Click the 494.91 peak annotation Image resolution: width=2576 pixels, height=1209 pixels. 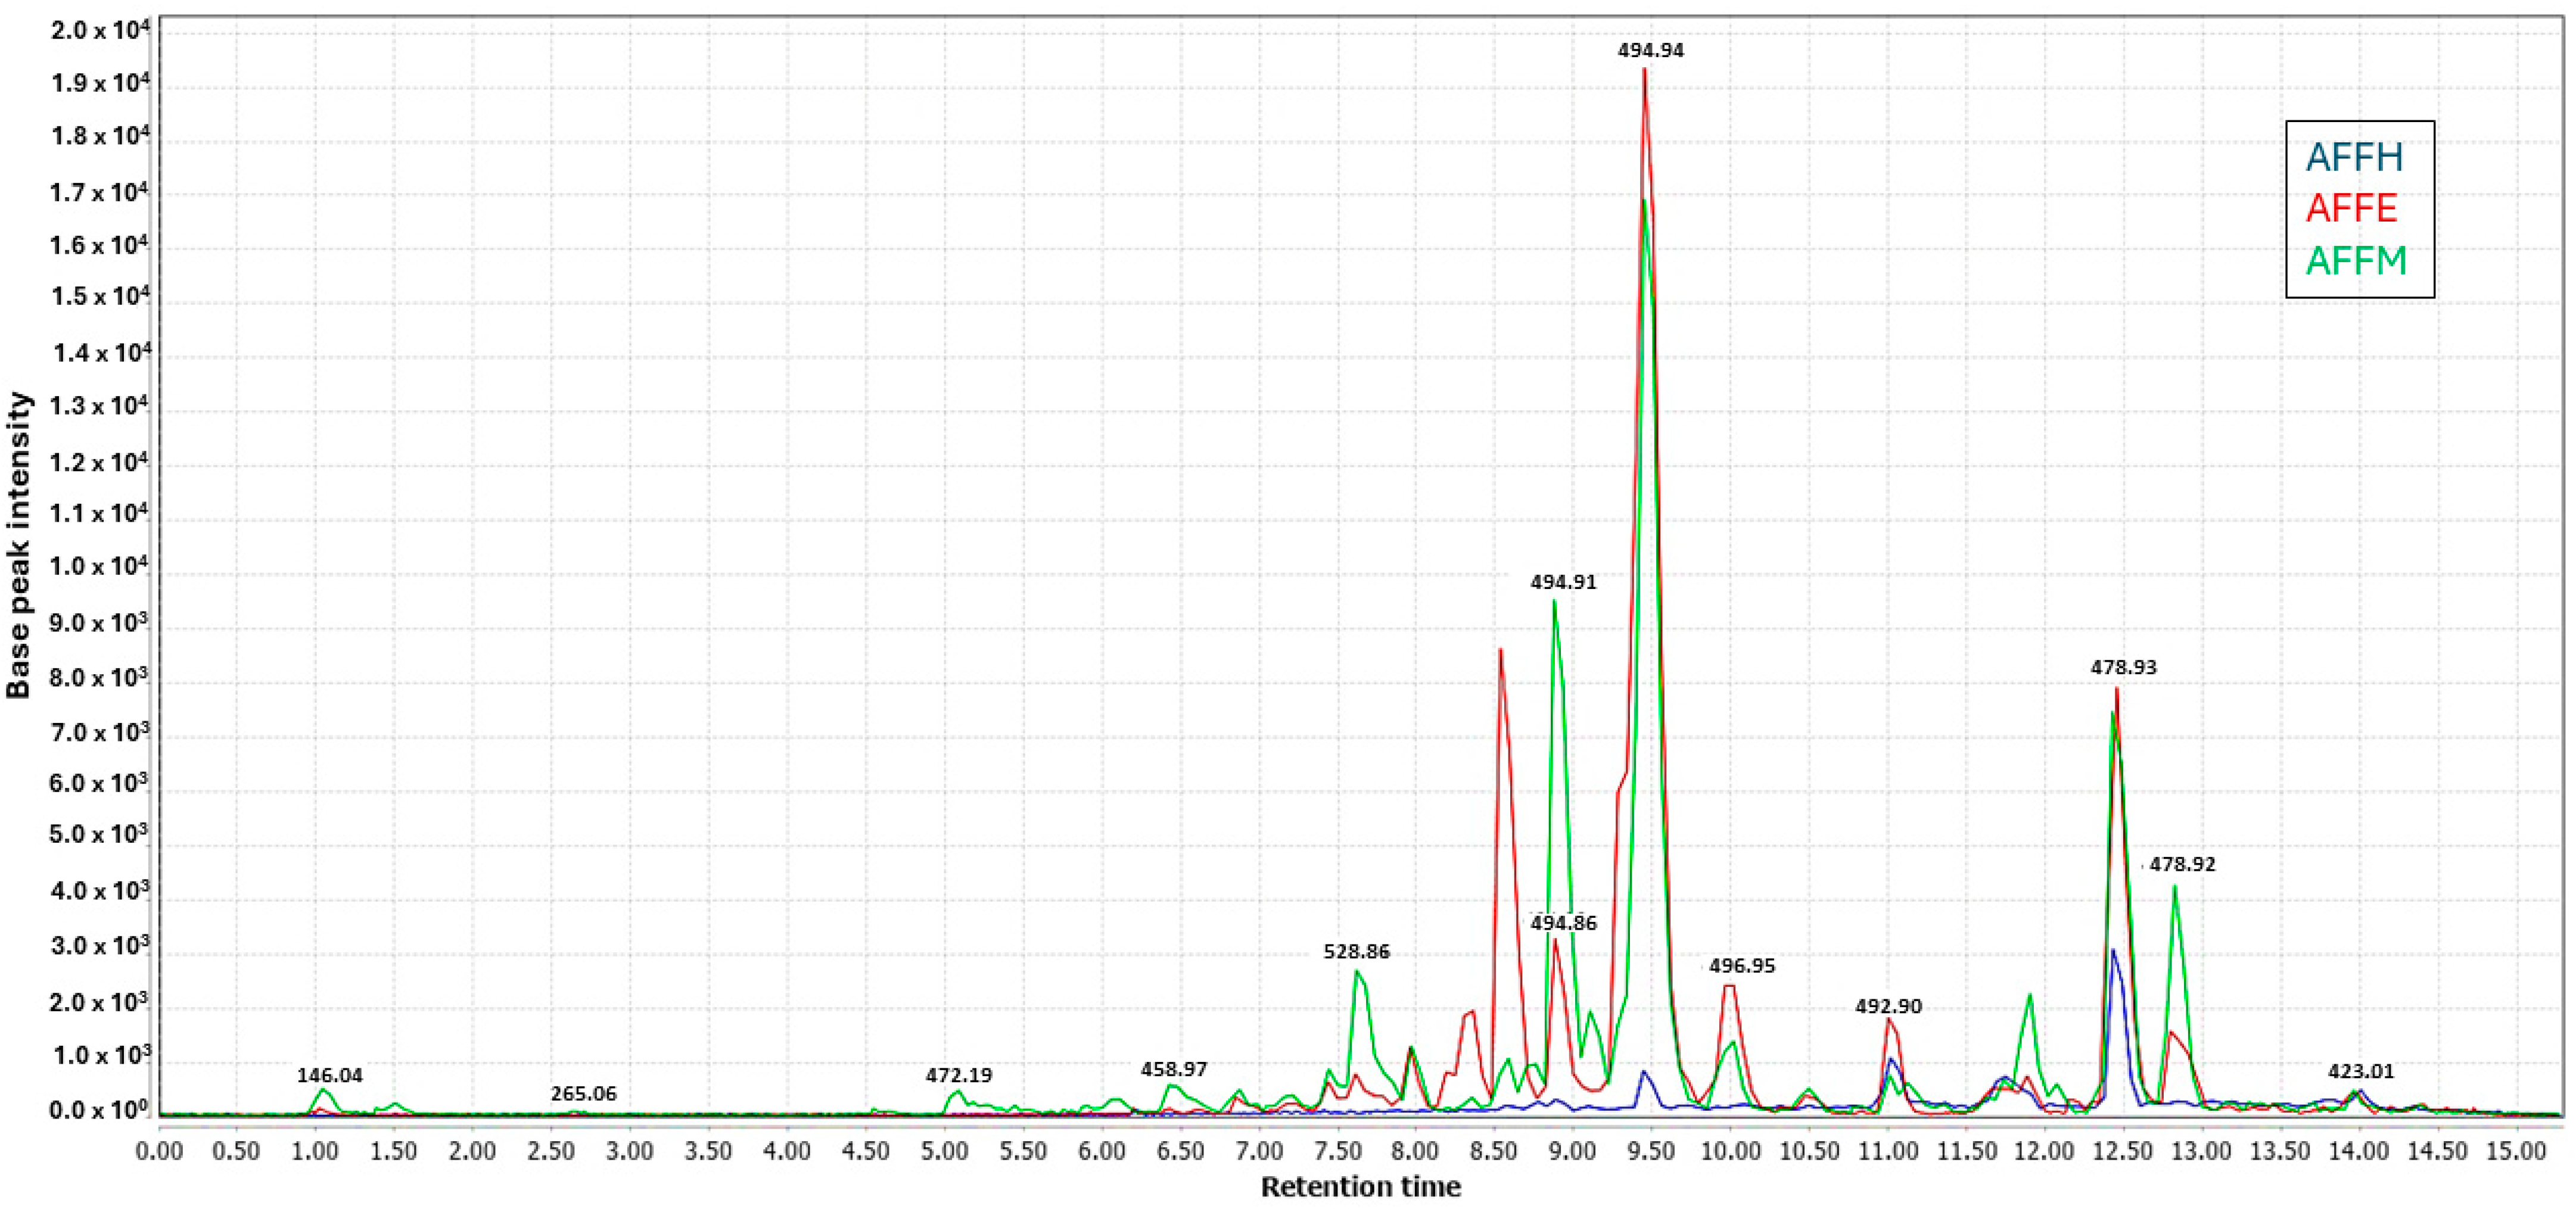(x=1563, y=582)
